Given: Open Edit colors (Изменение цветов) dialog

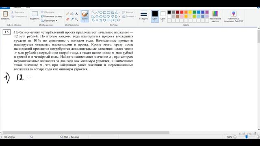Looking at the screenshot, I should point(215,16).
